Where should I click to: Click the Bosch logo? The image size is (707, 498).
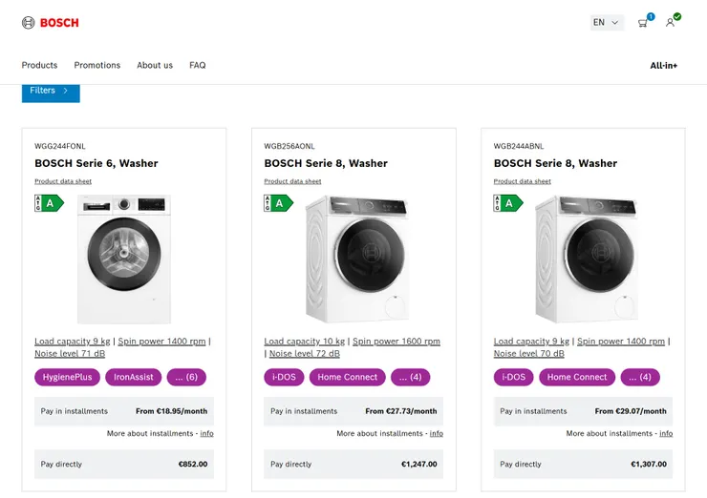coord(51,23)
